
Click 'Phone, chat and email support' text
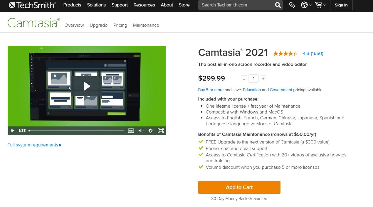pos(237,148)
